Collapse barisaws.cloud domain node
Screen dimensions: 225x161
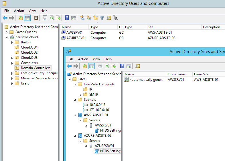(7, 37)
